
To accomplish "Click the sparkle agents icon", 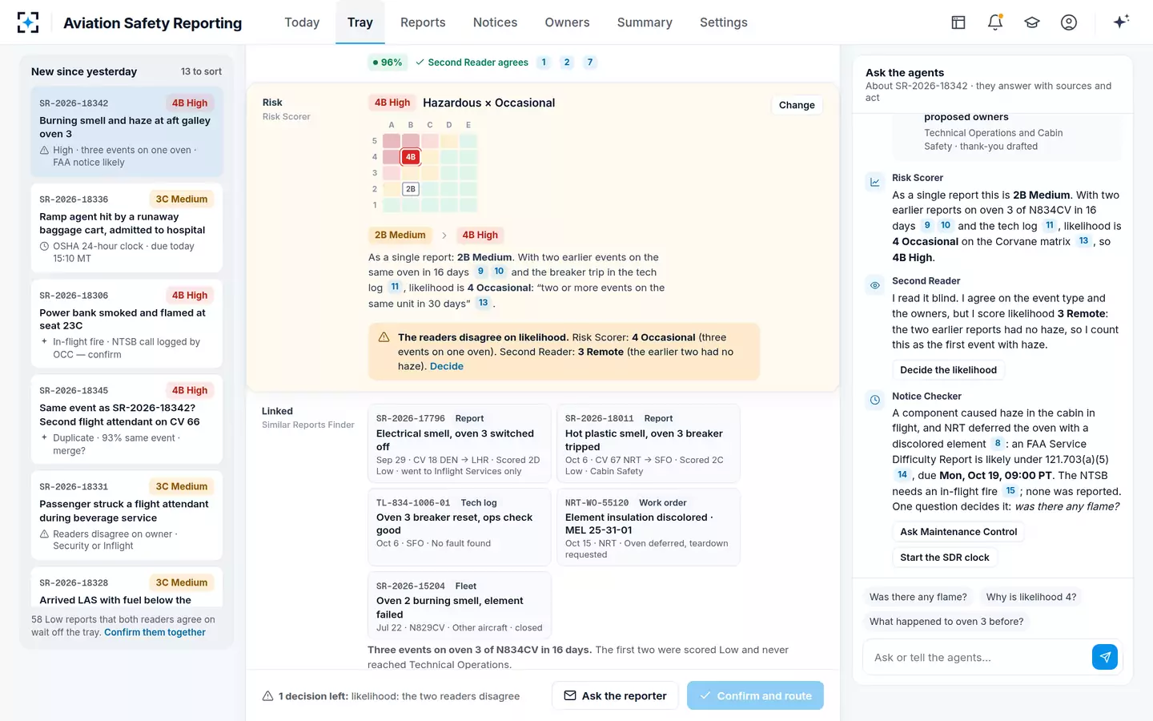I will pos(1121,22).
